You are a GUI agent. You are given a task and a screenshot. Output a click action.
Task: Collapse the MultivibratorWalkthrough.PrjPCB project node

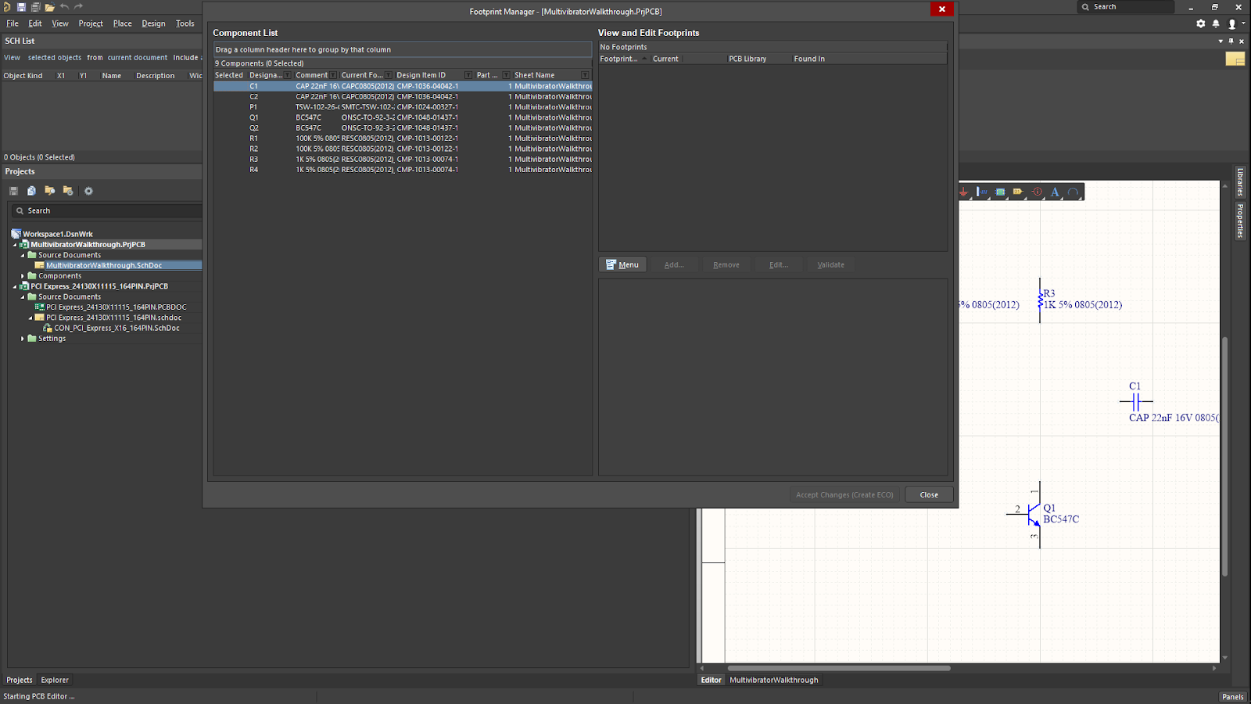[x=15, y=245]
